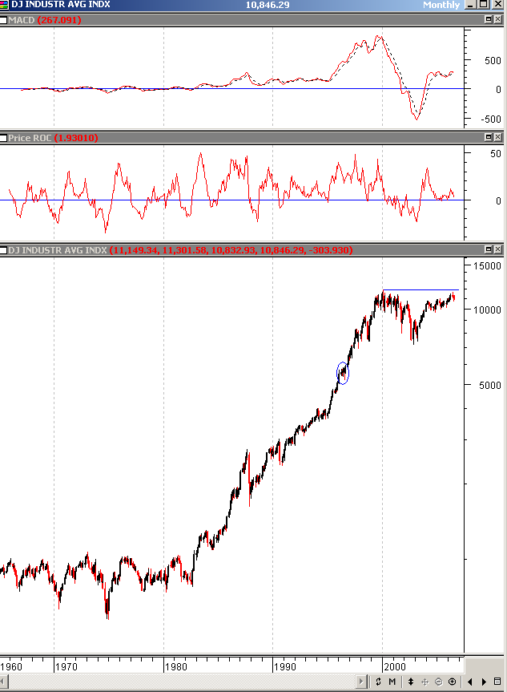Viewport: 507px width, 692px height.
Task: Click the MACD (267.091) panel title
Action: point(45,20)
